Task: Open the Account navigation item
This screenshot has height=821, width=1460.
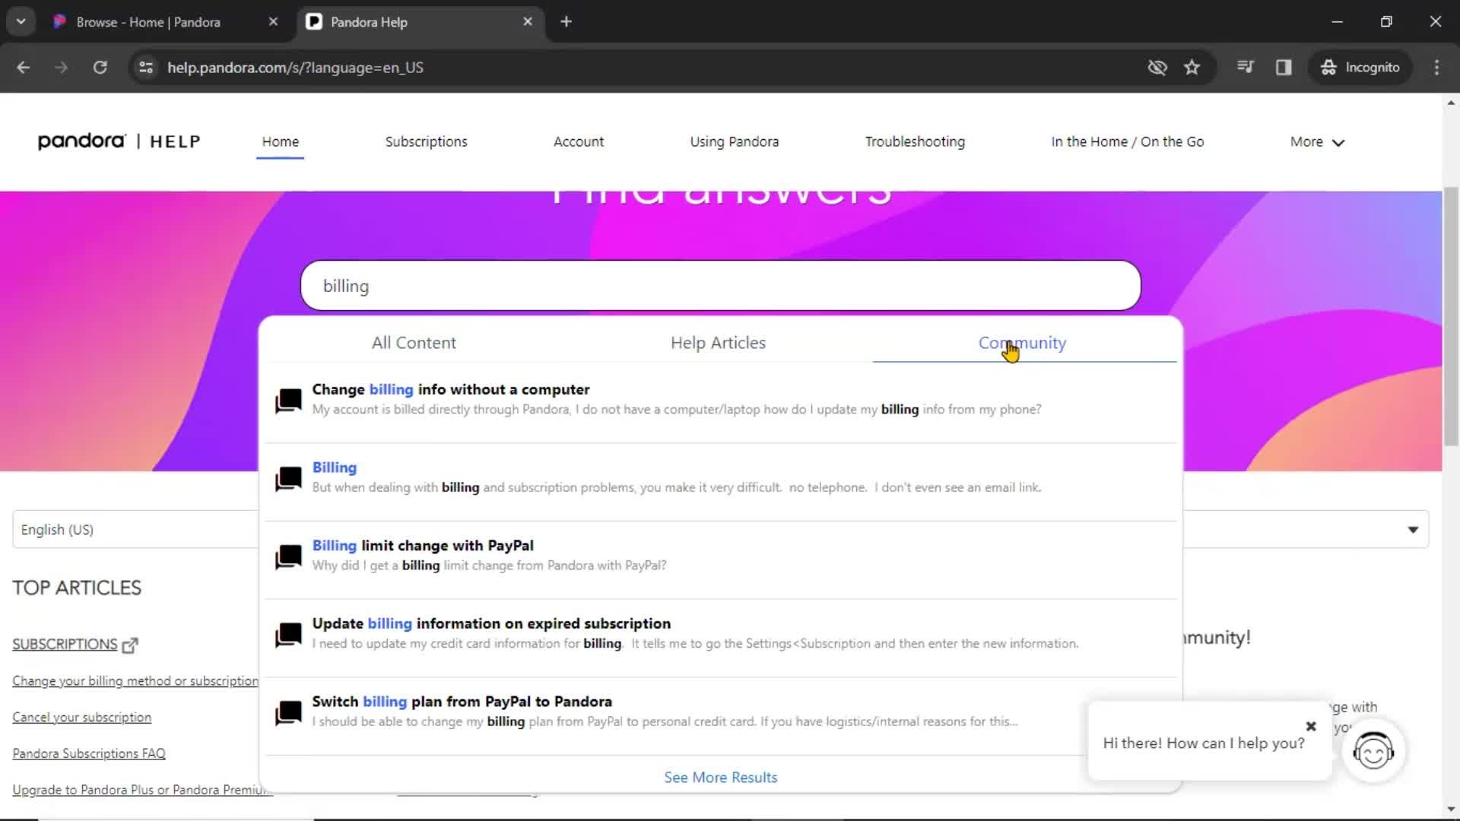Action: [x=579, y=141]
